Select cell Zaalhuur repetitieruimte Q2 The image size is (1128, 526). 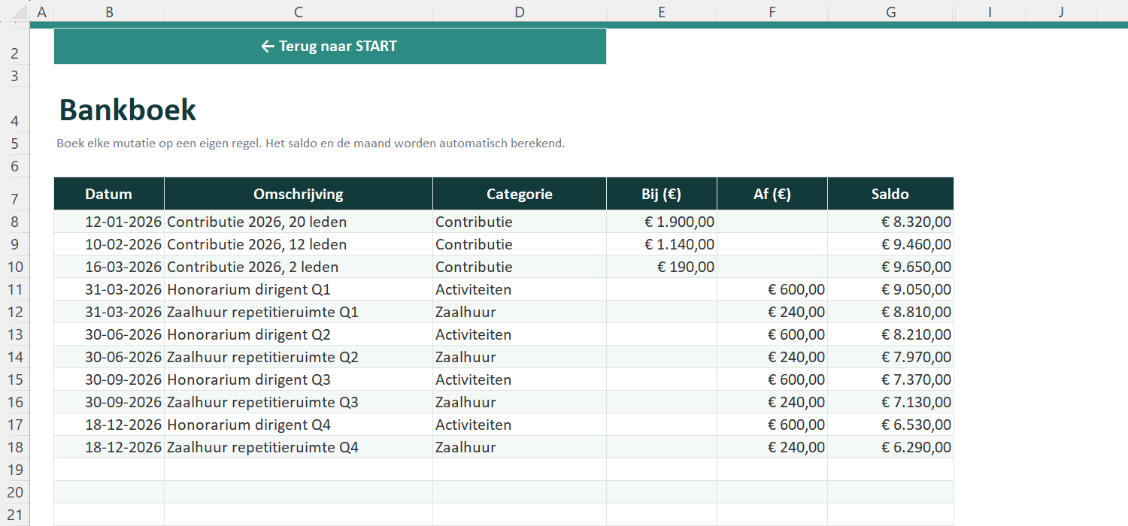click(x=299, y=357)
